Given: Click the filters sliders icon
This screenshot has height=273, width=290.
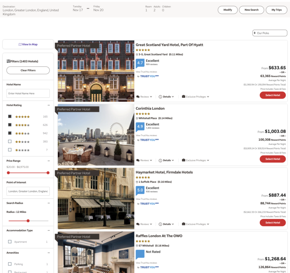Looking at the screenshot, I should tap(9, 61).
